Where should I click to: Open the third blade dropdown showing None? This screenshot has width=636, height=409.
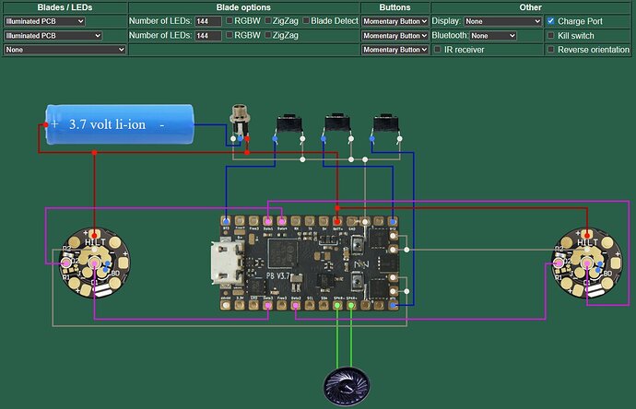coord(65,50)
